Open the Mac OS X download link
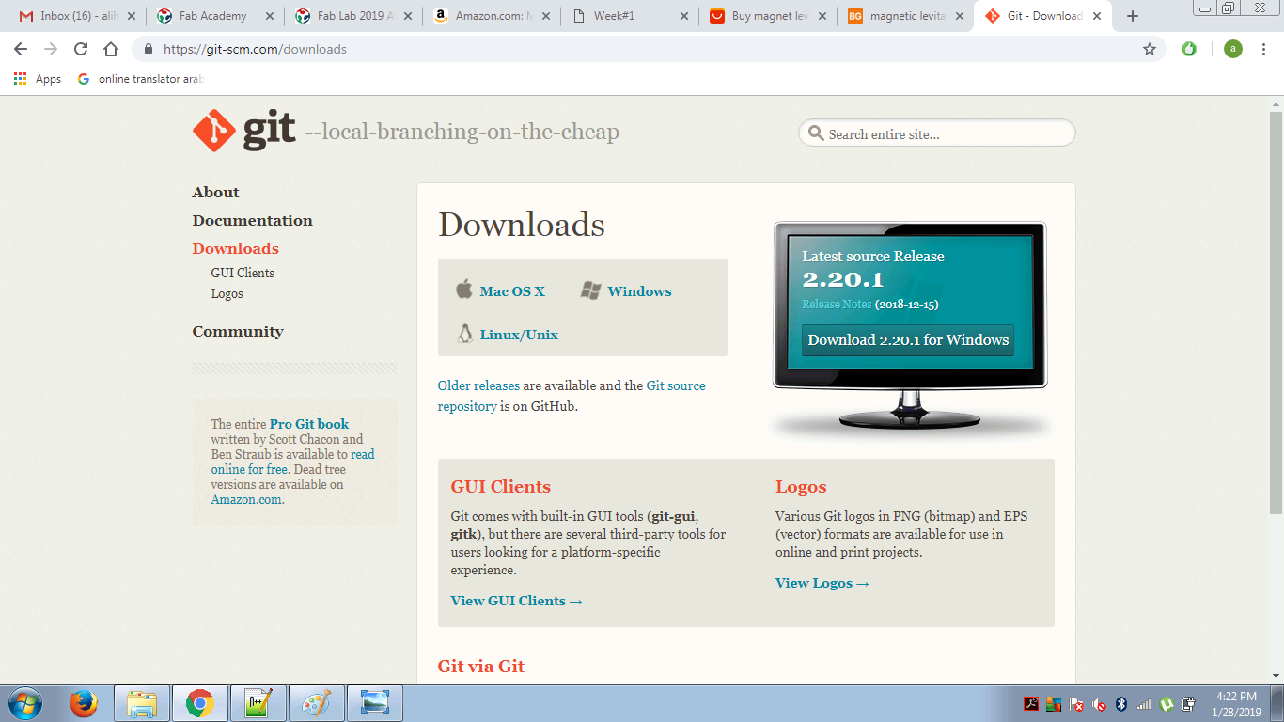The width and height of the screenshot is (1284, 722). coord(512,291)
